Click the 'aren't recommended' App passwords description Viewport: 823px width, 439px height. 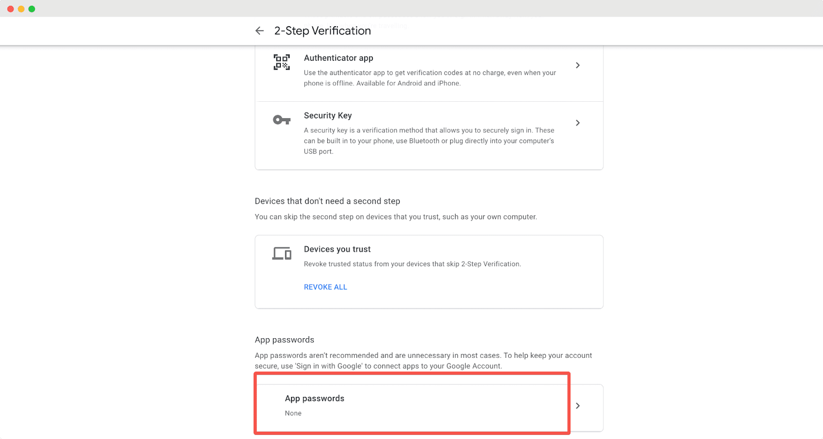[423, 361]
